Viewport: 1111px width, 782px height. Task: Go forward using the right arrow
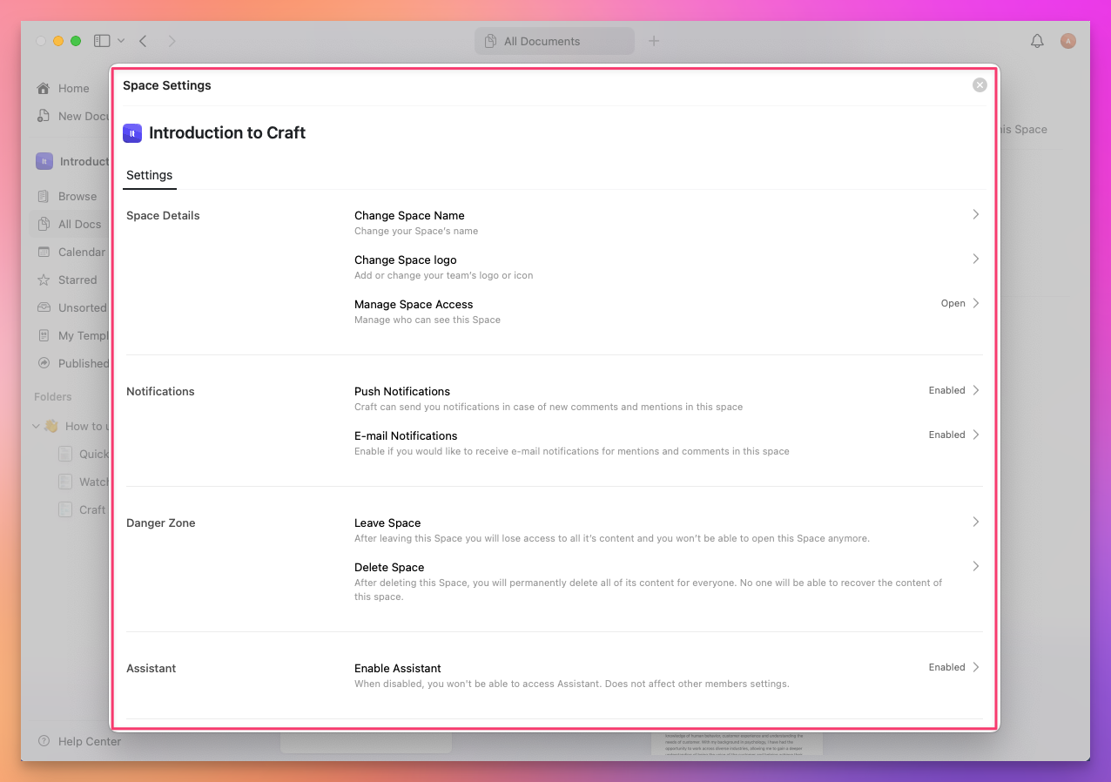point(172,41)
